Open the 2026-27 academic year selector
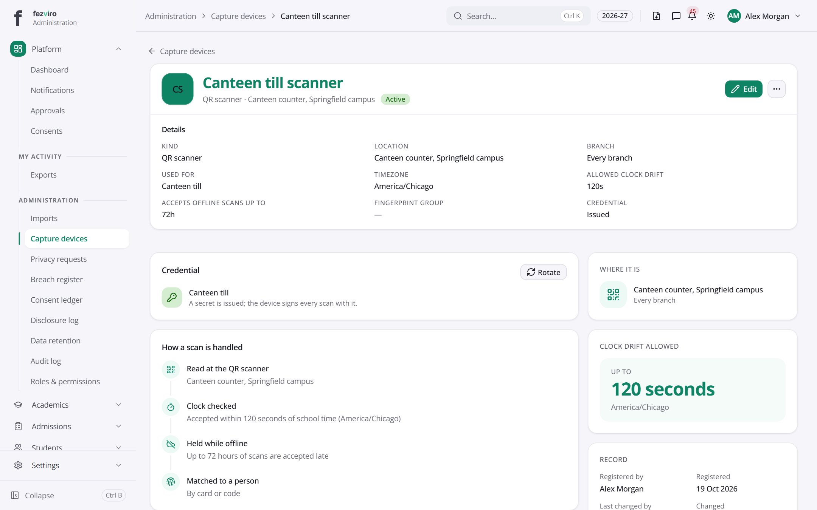The image size is (817, 510). pyautogui.click(x=615, y=16)
